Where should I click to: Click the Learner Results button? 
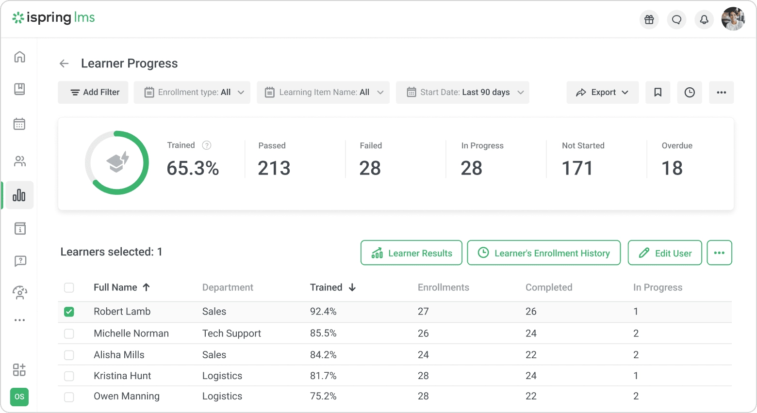pyautogui.click(x=411, y=253)
